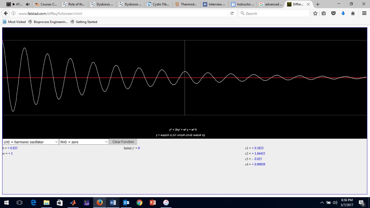Open the Firefox home page

353,13
